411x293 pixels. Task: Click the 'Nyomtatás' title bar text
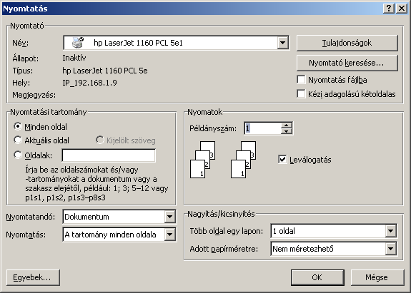(25, 9)
